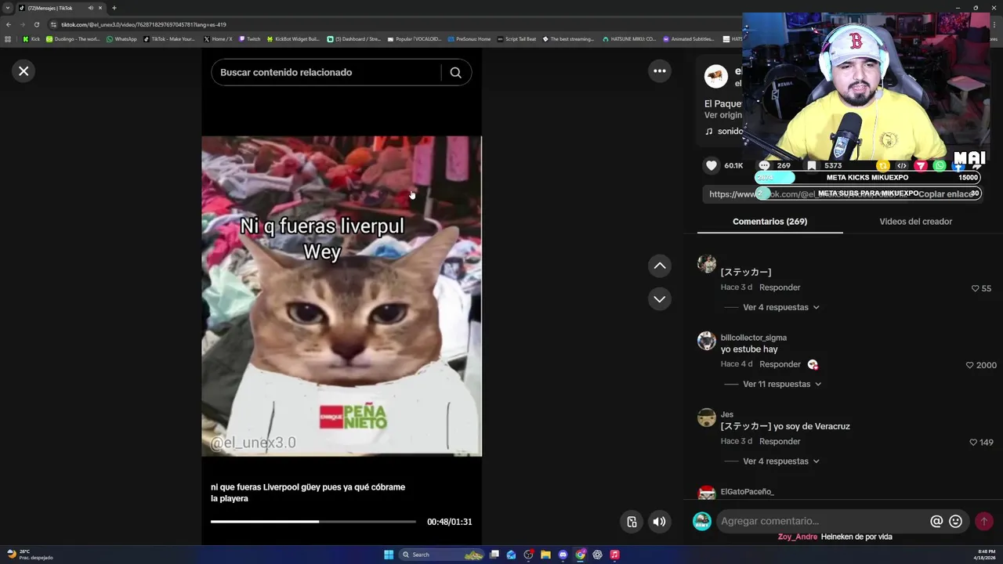Reply to the Jes comment
This screenshot has width=1003, height=564.
[x=780, y=442]
